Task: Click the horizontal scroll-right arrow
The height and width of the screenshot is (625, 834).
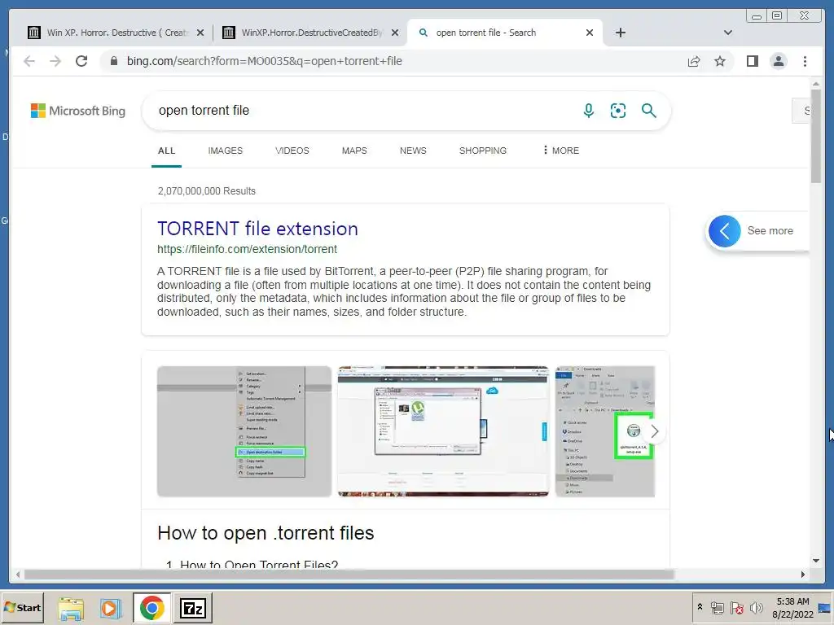Action: 802,575
